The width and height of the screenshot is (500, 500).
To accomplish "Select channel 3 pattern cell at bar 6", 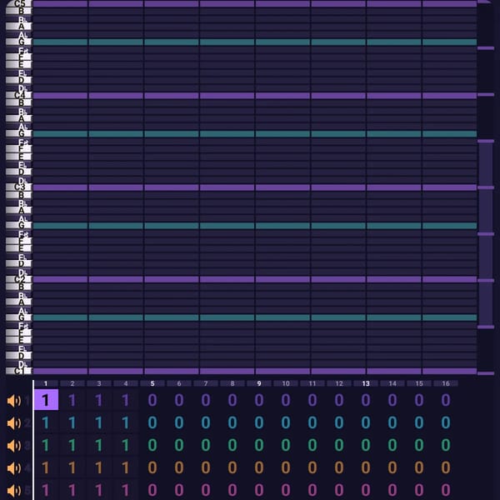I will (x=179, y=445).
